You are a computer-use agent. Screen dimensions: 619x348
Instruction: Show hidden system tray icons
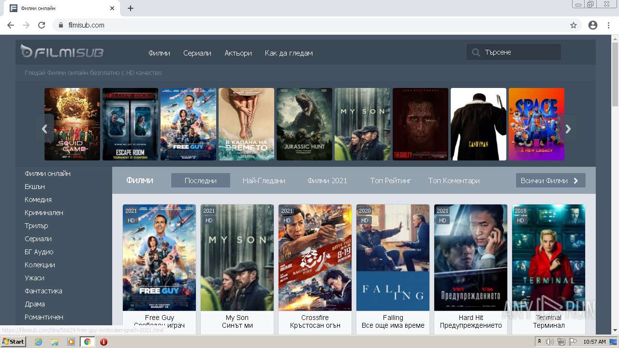540,342
